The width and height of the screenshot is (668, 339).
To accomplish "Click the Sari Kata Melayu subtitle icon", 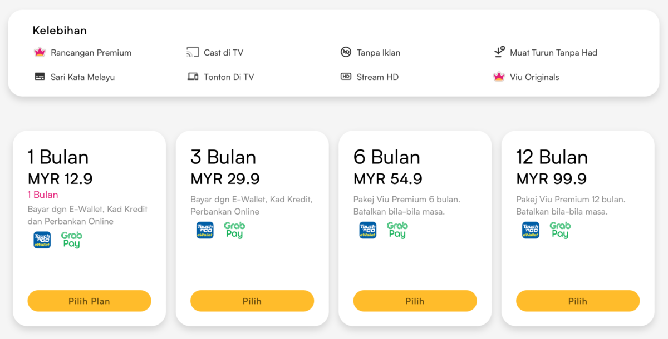I will pos(40,77).
